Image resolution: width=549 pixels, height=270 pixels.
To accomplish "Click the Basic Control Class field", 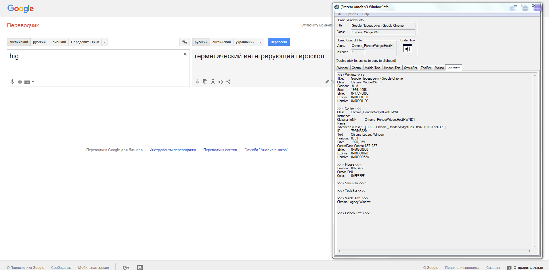I will (372, 46).
